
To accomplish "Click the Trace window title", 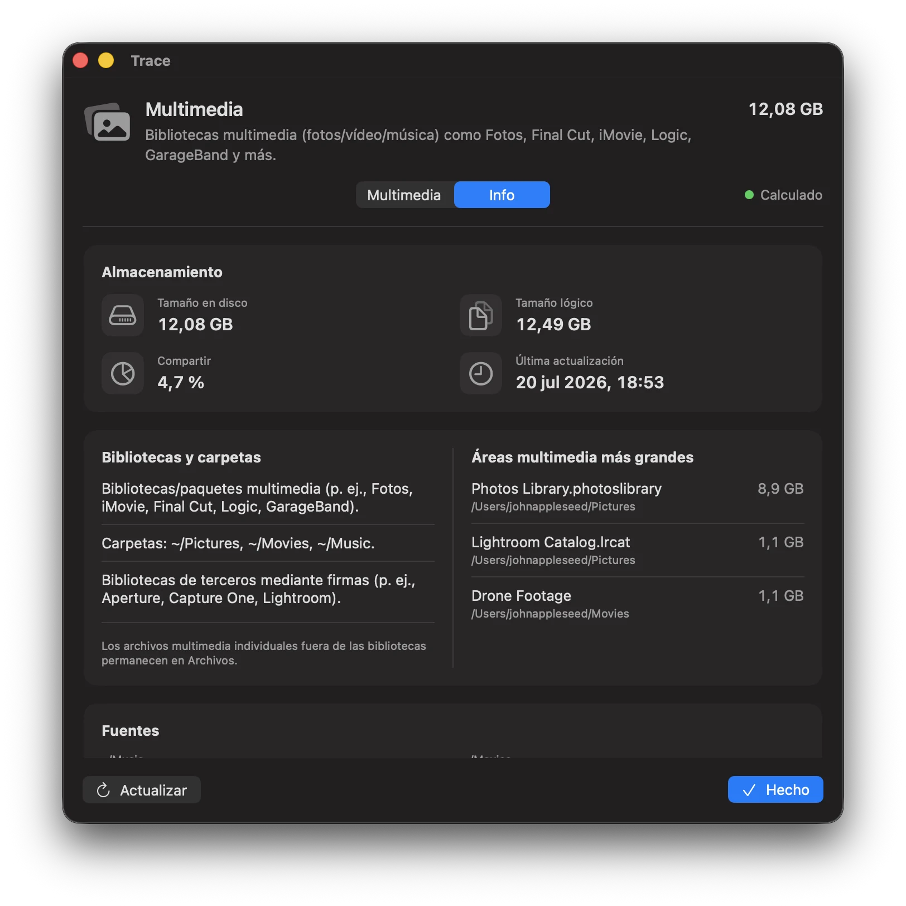I will tap(151, 60).
